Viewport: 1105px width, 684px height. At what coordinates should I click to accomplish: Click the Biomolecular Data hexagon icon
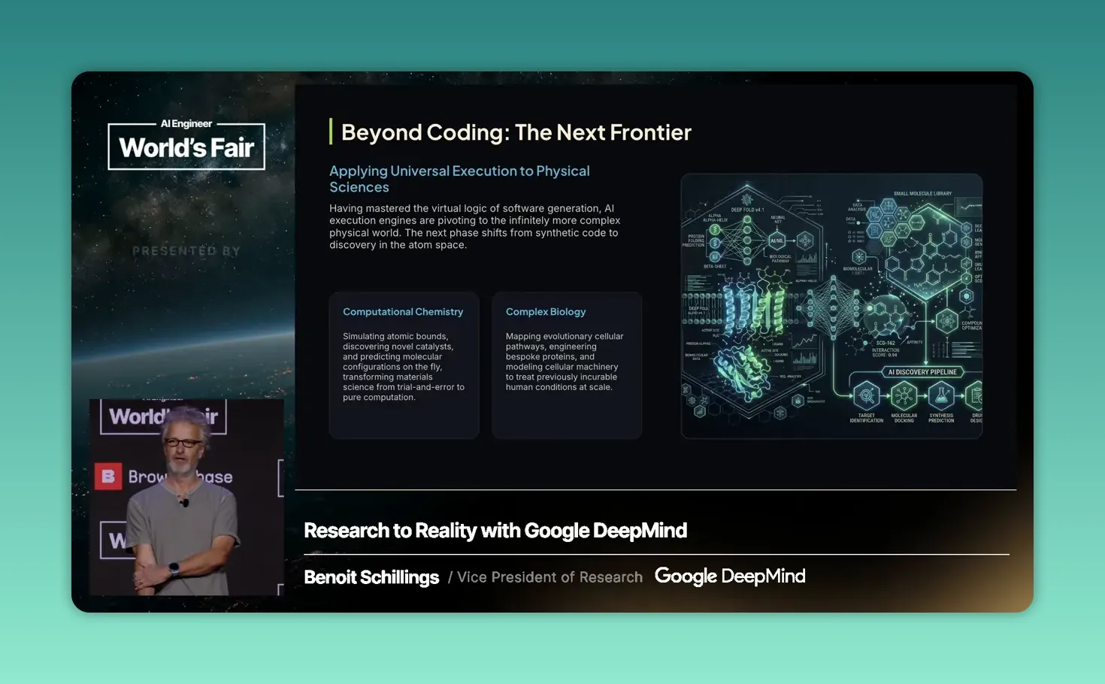pos(859,256)
